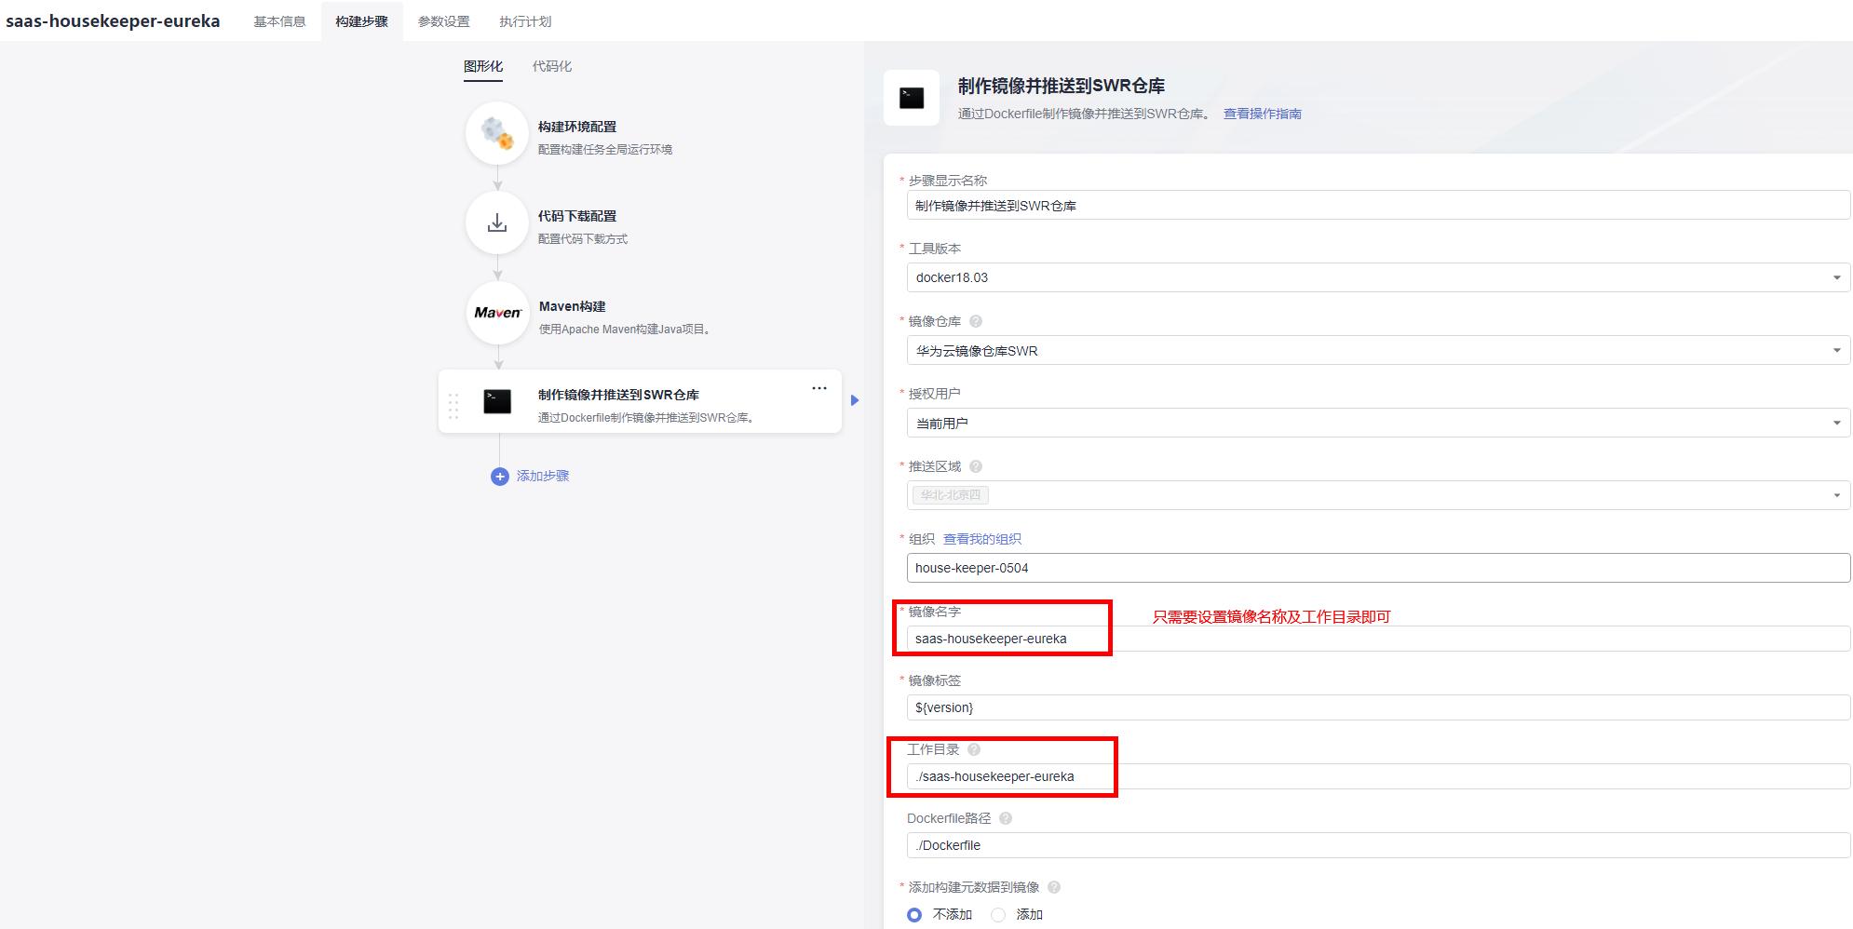Open the 构建环境配置 step settings
Screen dimensions: 1853x929
(x=497, y=132)
